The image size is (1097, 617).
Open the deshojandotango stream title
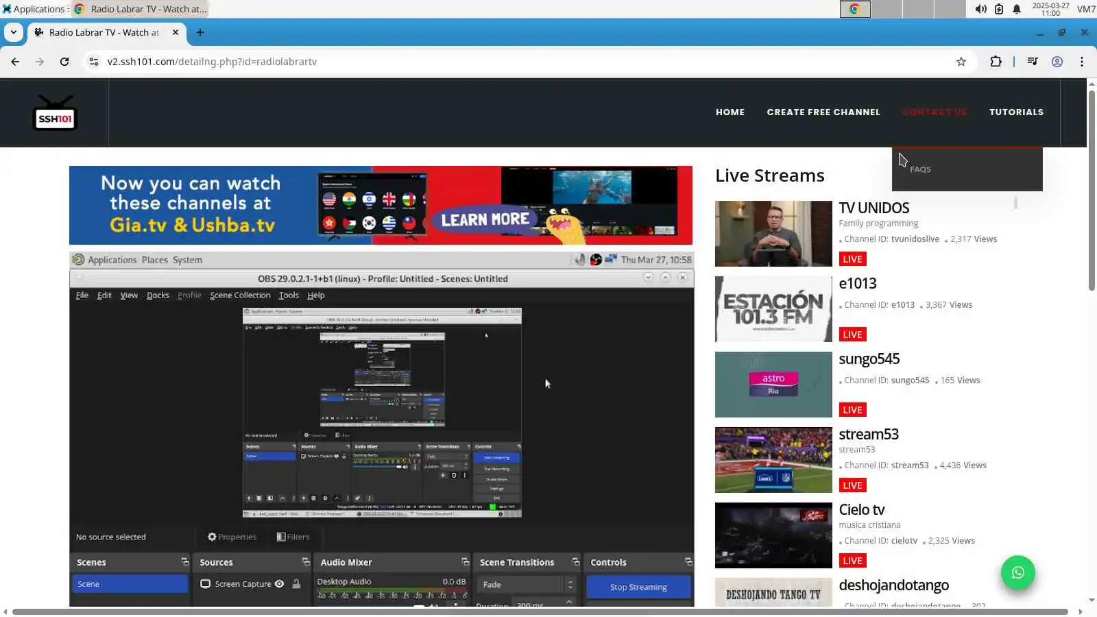pos(893,585)
